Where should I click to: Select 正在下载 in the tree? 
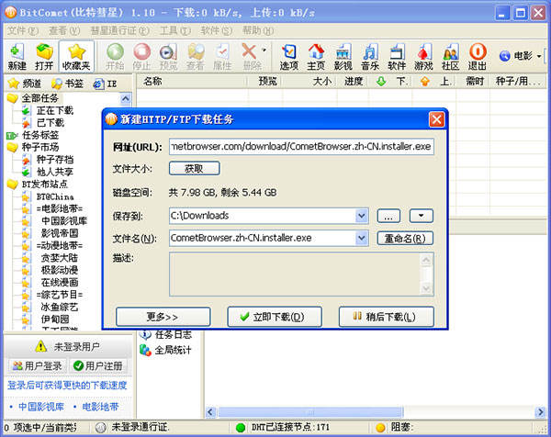point(55,111)
